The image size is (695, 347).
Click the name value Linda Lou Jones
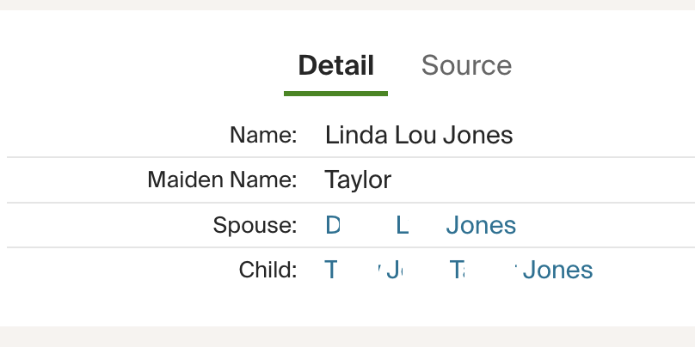click(418, 135)
